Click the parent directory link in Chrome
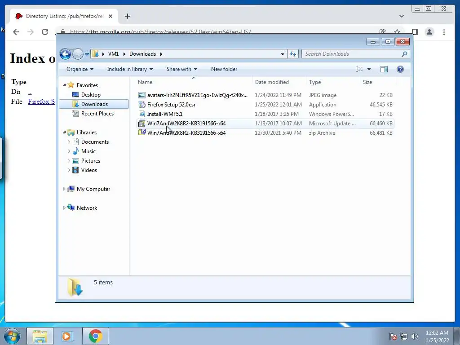This screenshot has height=345, width=460. (x=30, y=92)
